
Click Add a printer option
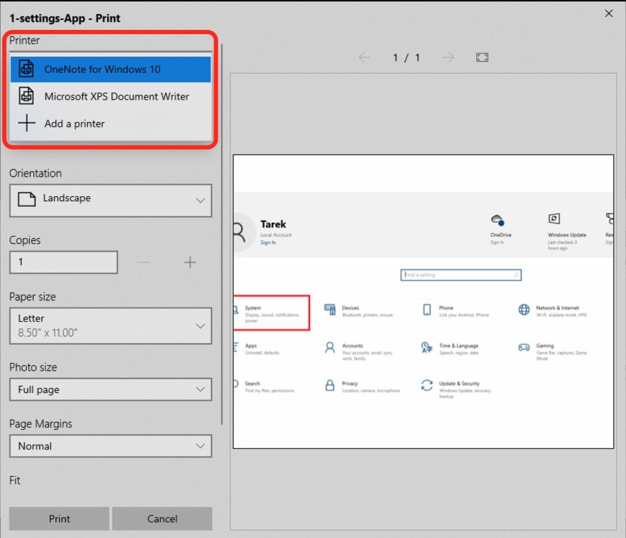point(111,123)
